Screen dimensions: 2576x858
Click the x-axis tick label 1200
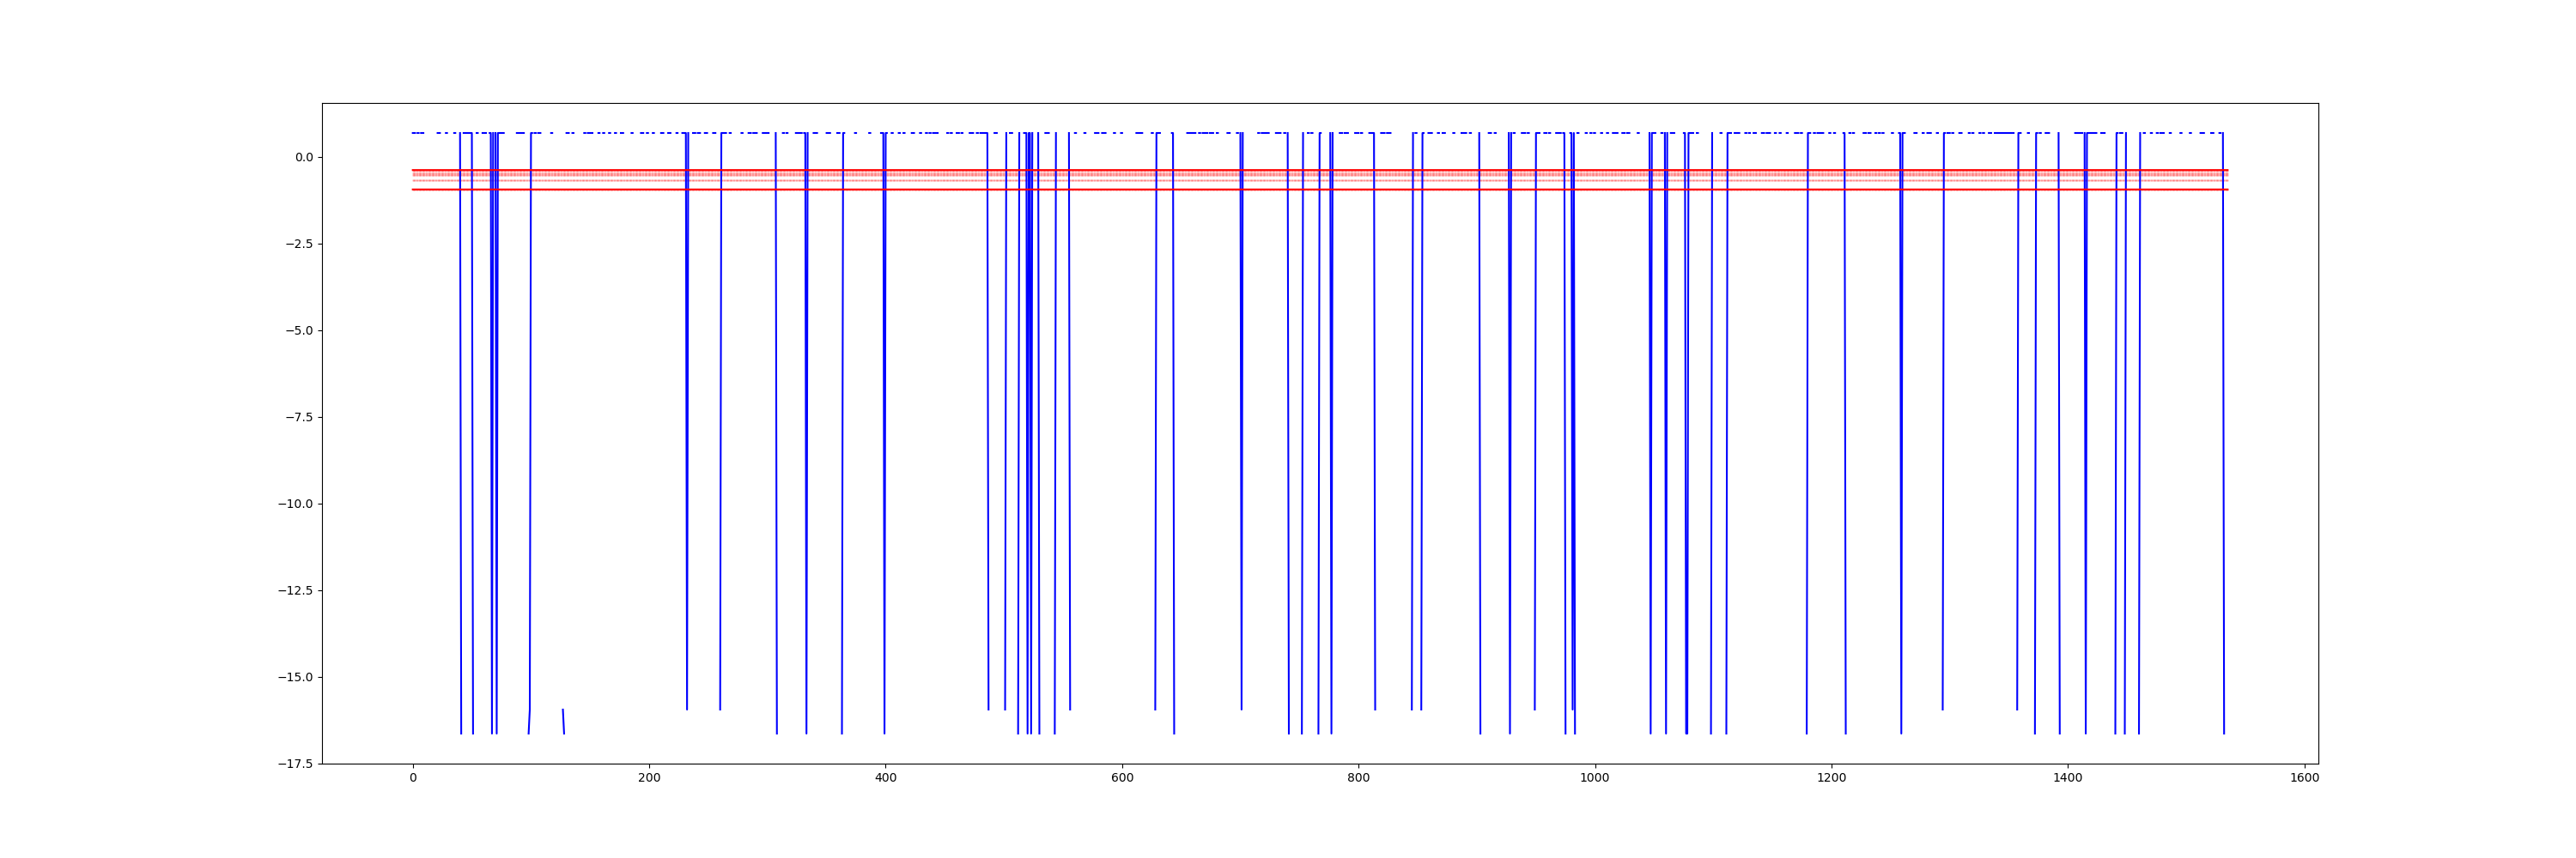pyautogui.click(x=1831, y=778)
